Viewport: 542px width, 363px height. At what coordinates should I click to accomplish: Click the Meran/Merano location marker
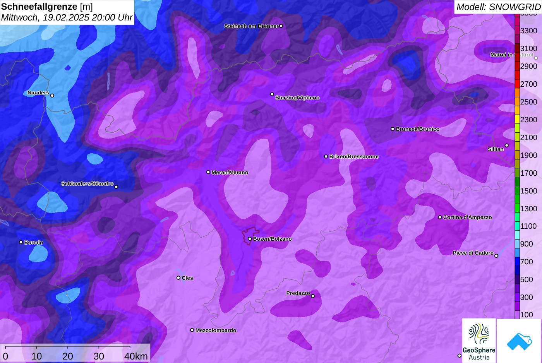tap(208, 172)
